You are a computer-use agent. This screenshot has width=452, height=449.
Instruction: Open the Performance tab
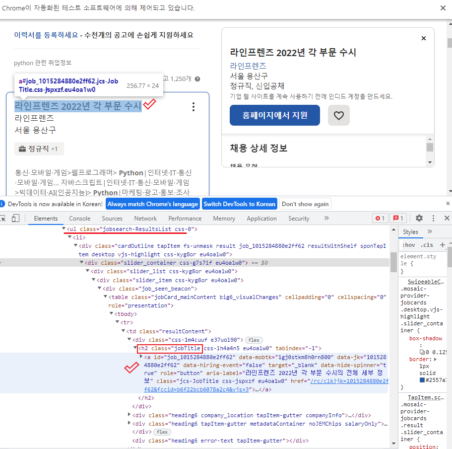click(x=185, y=219)
